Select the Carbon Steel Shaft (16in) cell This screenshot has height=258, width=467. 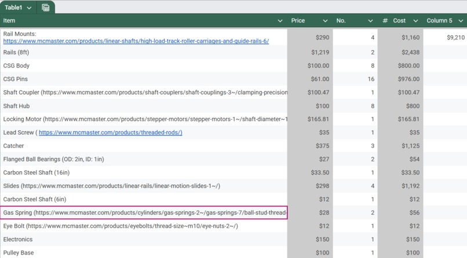144,173
